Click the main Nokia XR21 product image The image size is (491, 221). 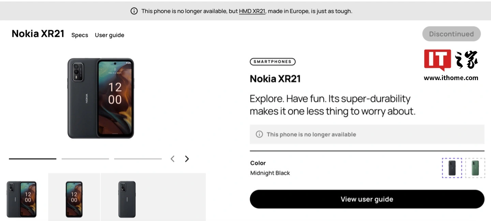pyautogui.click(x=101, y=98)
